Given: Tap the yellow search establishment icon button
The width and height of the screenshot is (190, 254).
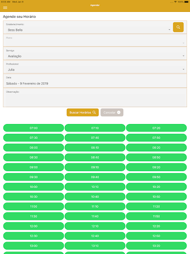Looking at the screenshot, I should point(178,27).
